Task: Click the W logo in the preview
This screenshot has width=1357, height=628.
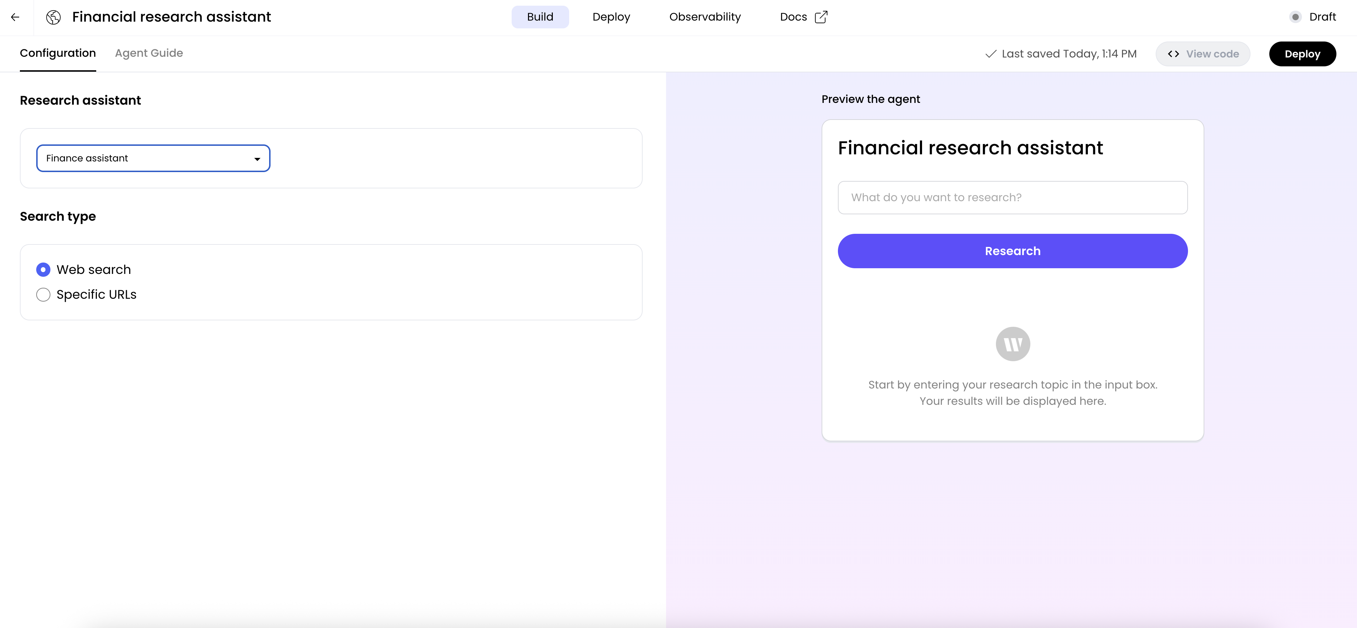Action: 1013,344
